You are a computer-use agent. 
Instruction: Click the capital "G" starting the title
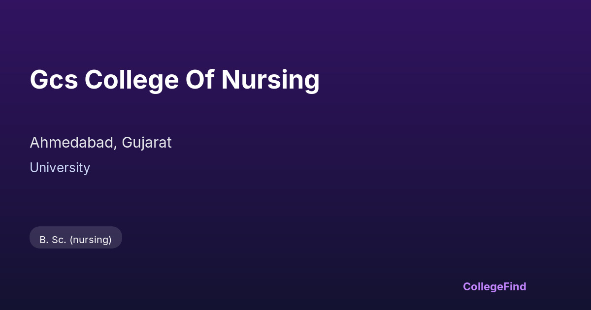click(x=39, y=80)
